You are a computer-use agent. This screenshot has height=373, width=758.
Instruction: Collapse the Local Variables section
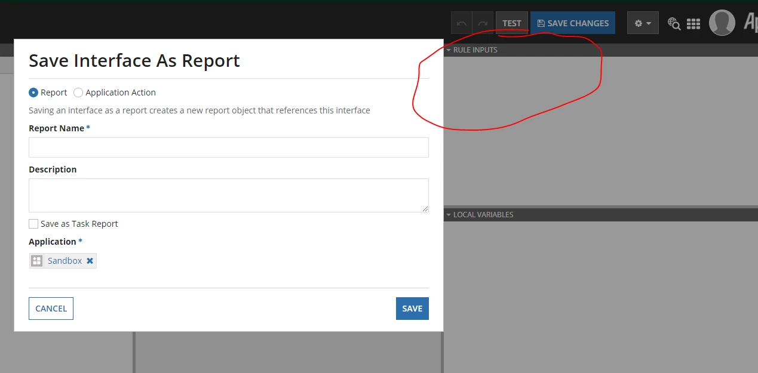[x=449, y=215]
